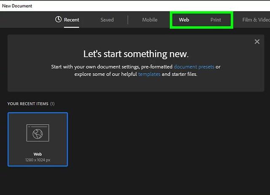Click the 'YOUR RECENT ITEMS' heading
Viewport: 270px width, 195px height.
[28, 104]
